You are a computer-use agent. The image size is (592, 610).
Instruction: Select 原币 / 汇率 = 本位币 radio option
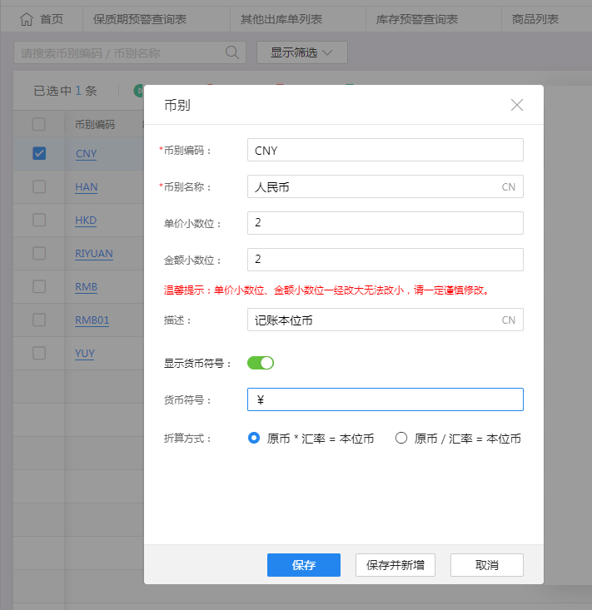pyautogui.click(x=401, y=438)
